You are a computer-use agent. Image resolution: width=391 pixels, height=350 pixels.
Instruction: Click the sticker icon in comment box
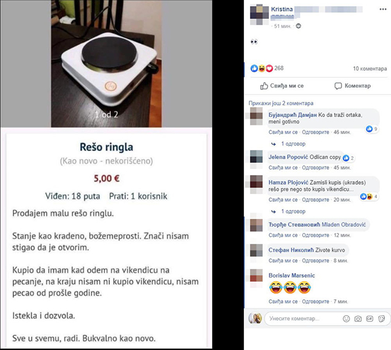[x=381, y=319]
